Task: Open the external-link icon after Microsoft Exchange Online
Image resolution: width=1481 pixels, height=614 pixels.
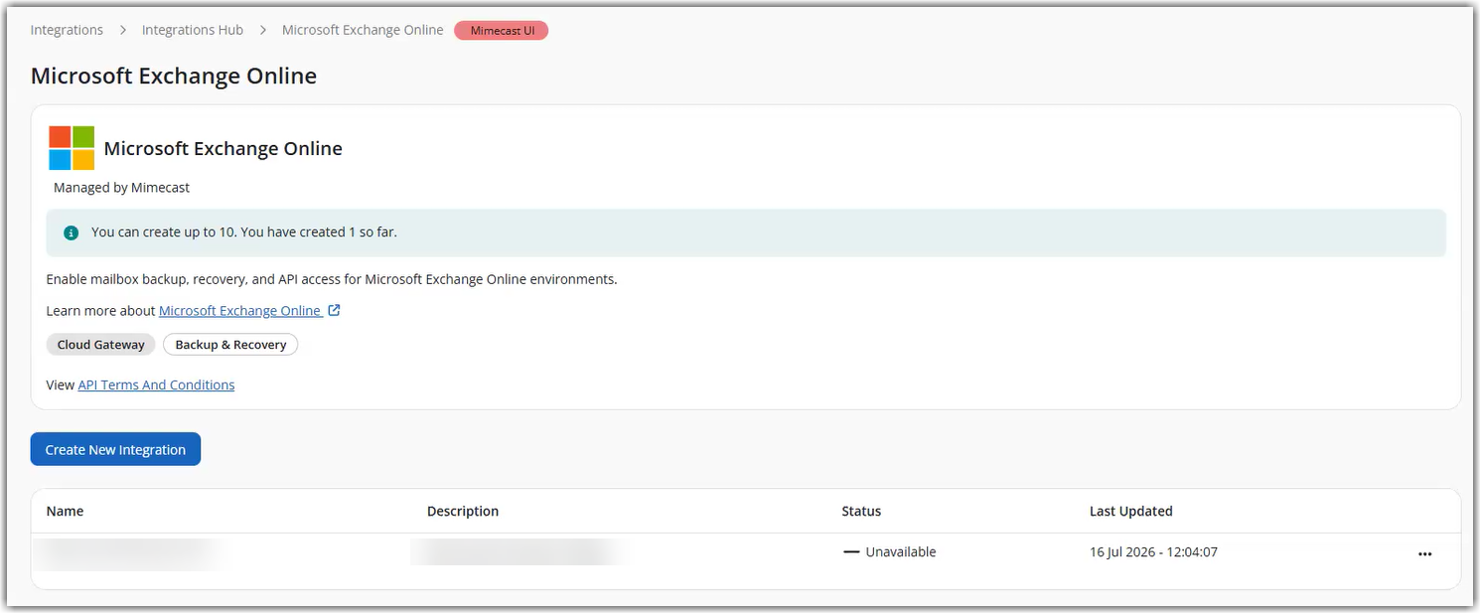Action: [335, 310]
